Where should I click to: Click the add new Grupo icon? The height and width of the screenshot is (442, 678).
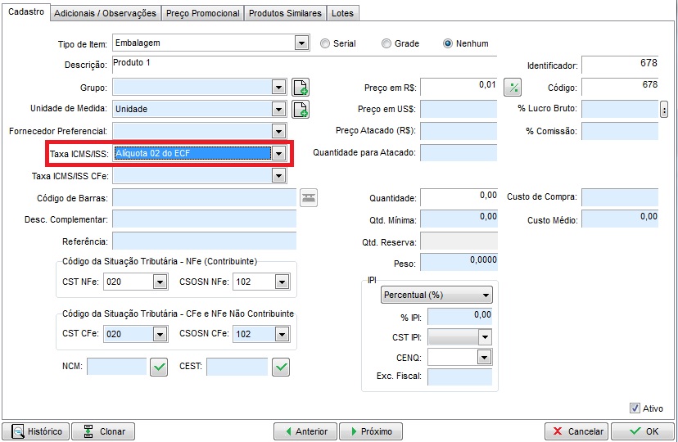301,88
